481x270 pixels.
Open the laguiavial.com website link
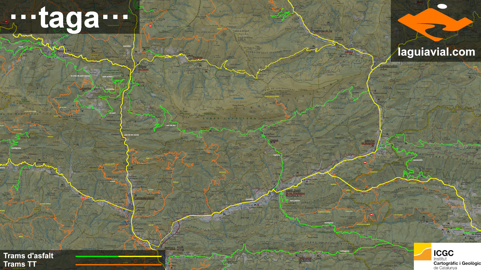436,52
